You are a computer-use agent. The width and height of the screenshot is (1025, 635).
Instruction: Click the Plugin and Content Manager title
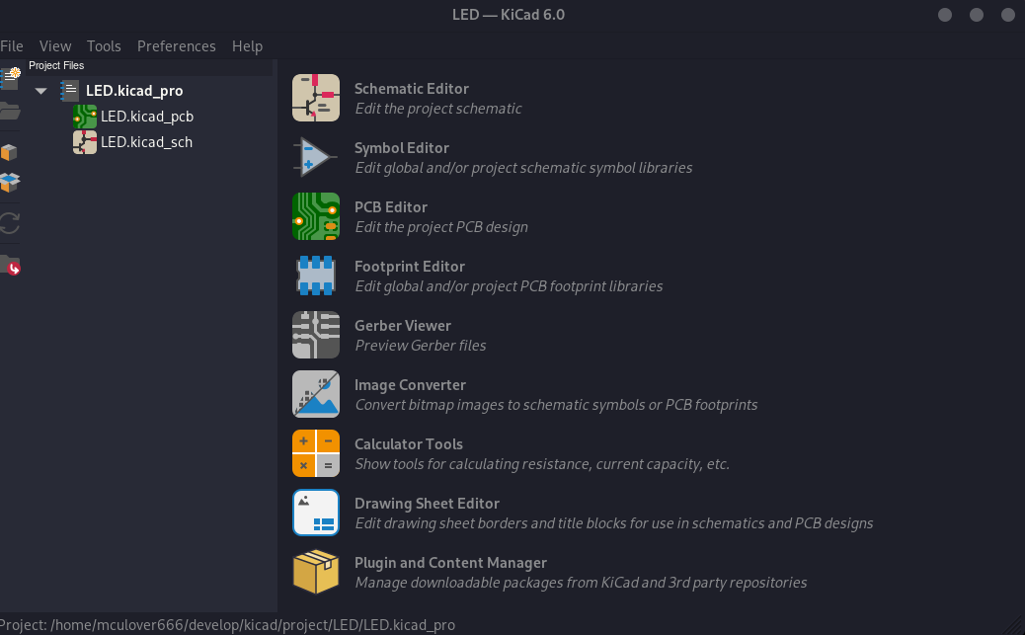[x=450, y=563]
